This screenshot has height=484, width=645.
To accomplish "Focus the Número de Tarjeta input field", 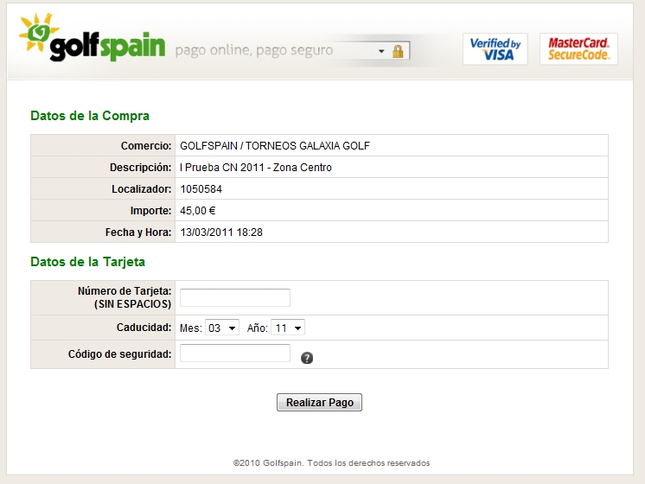I will coord(235,297).
